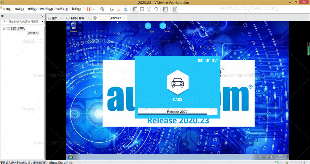Click the hard disk device icon in the status bar
The height and width of the screenshot is (164, 310).
[277, 163]
